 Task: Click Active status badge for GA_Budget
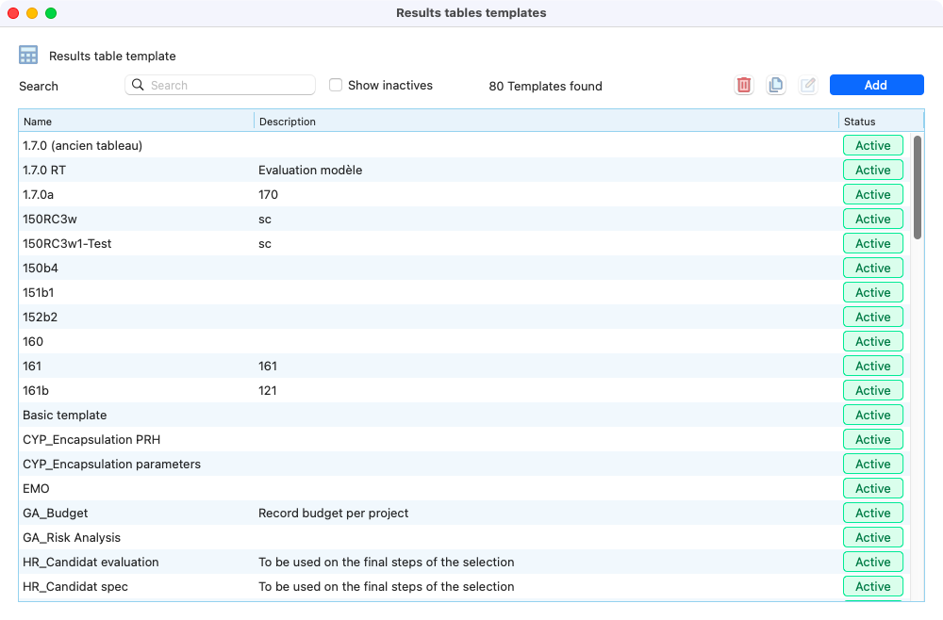click(872, 514)
